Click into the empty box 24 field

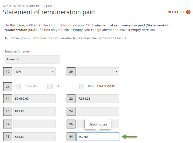(x=98, y=111)
